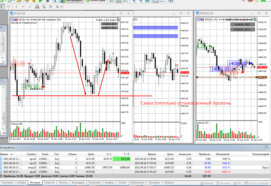Click the EPU21,M1 window title icon

[x=12, y=14]
